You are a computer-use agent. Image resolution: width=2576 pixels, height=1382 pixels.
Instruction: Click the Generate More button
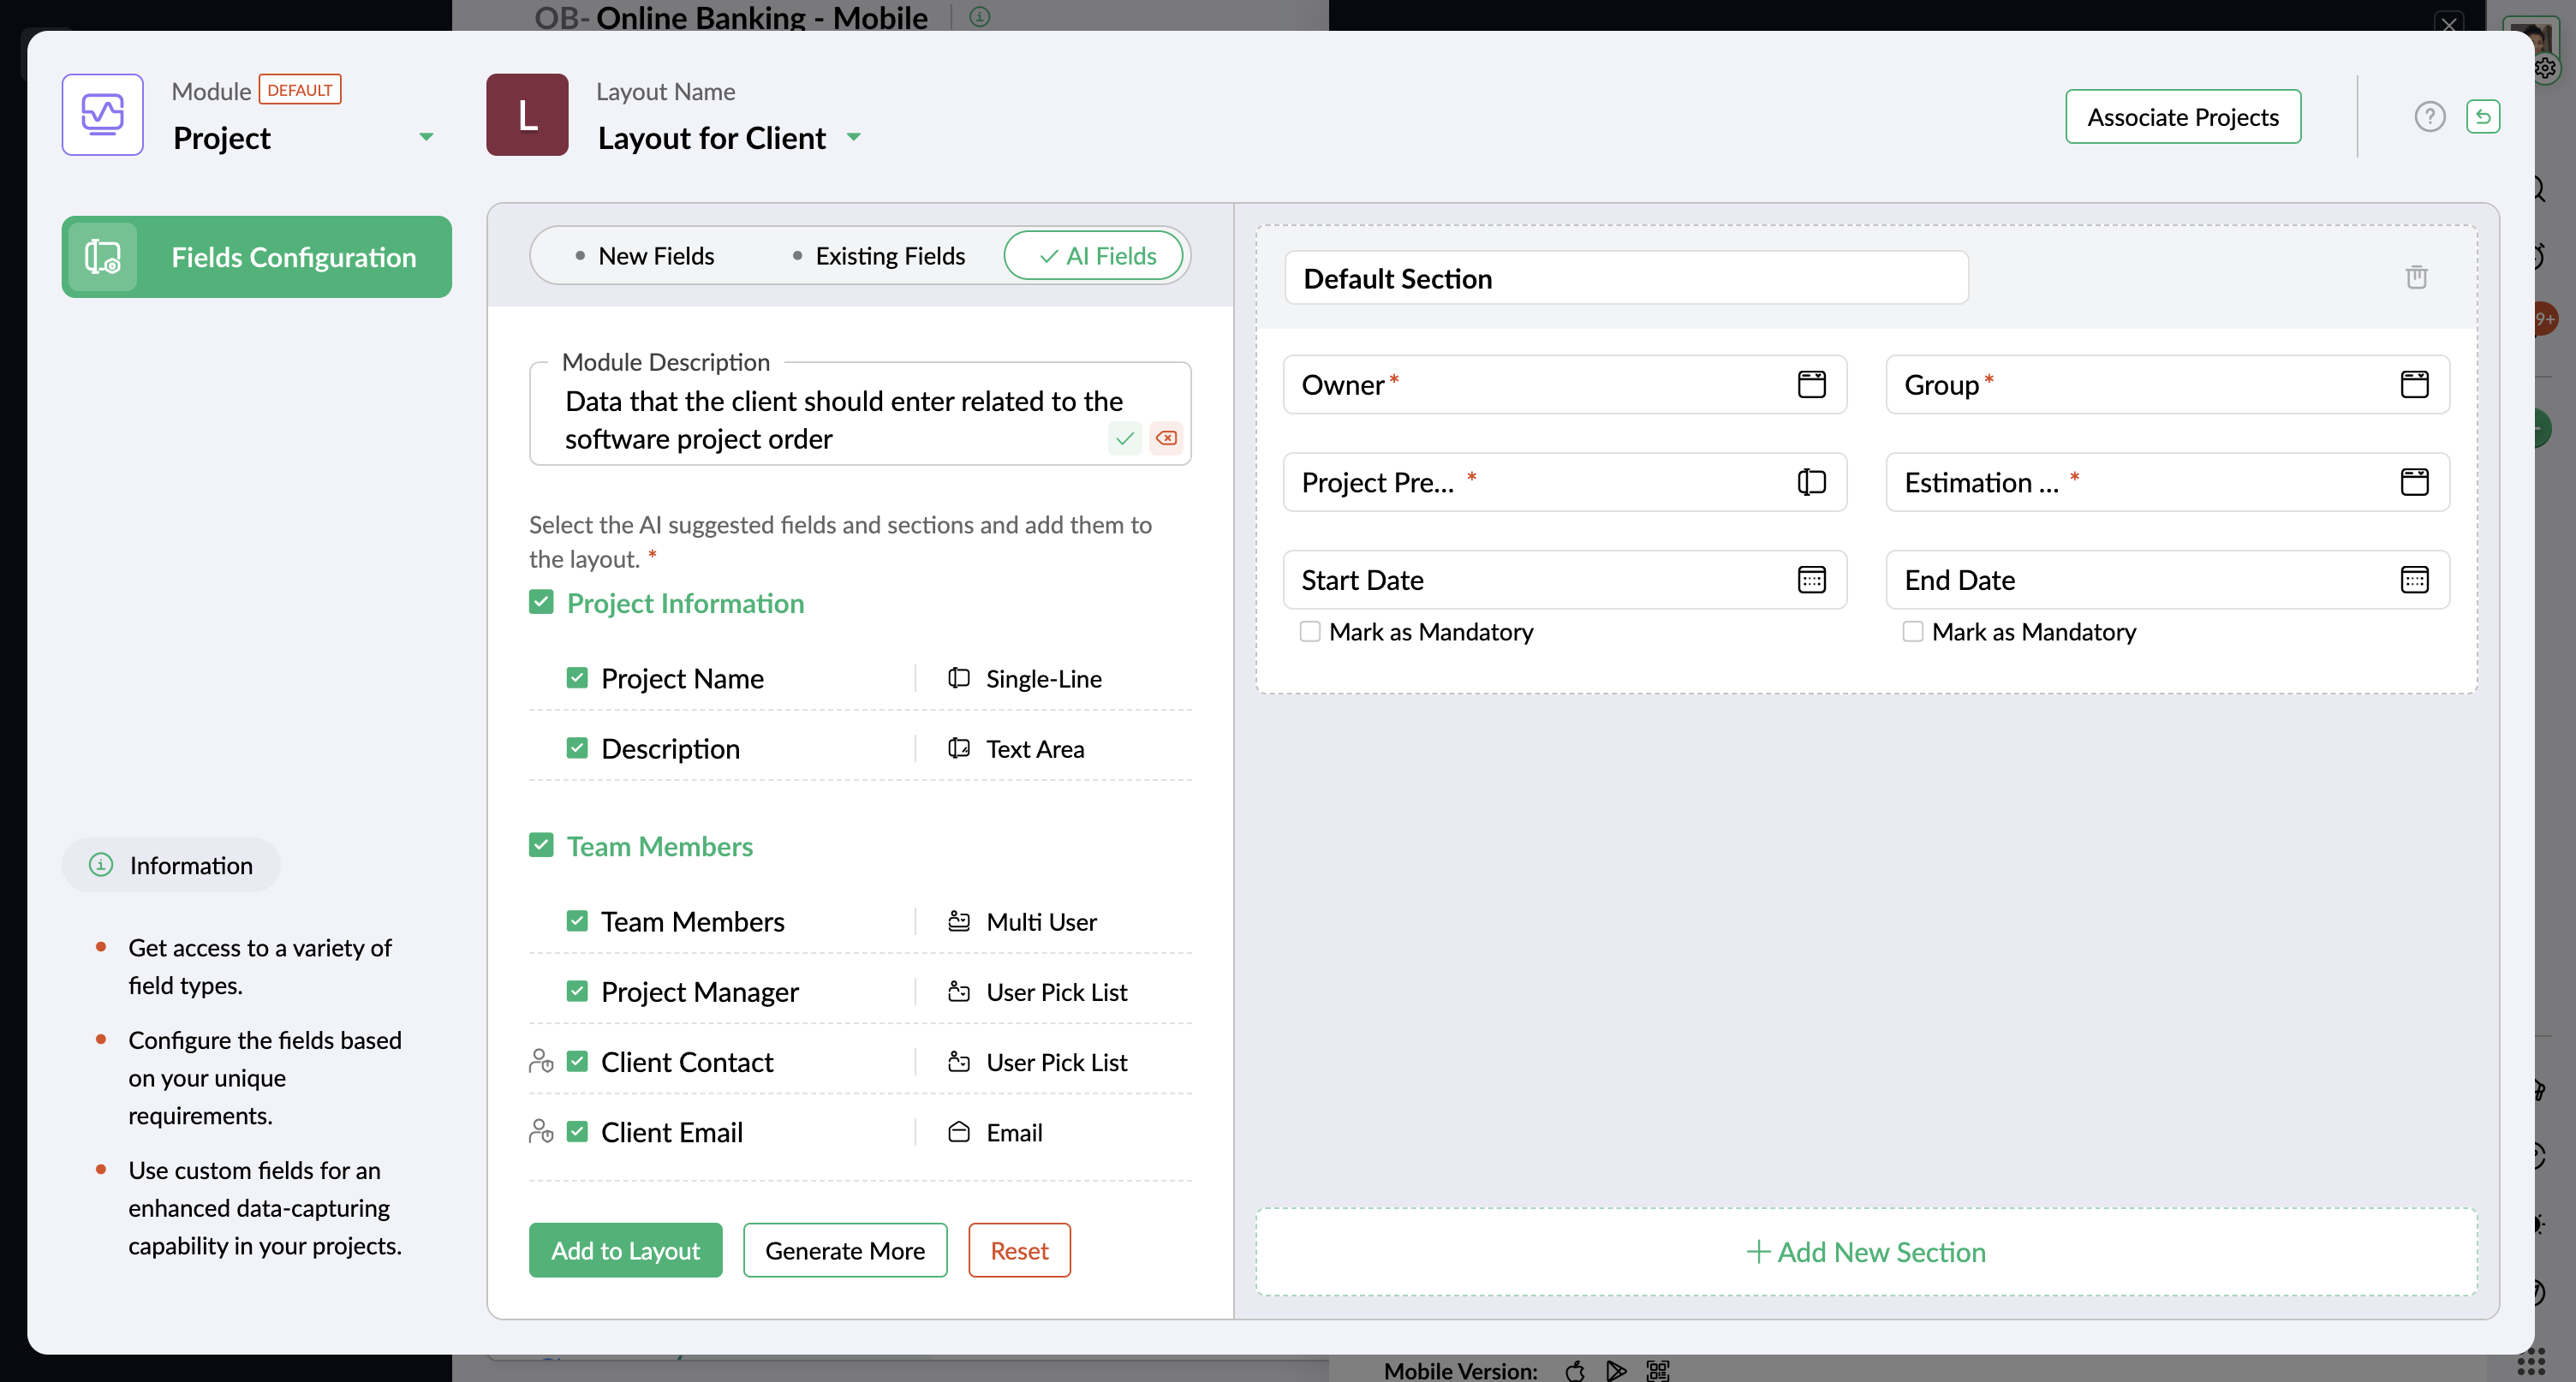845,1250
